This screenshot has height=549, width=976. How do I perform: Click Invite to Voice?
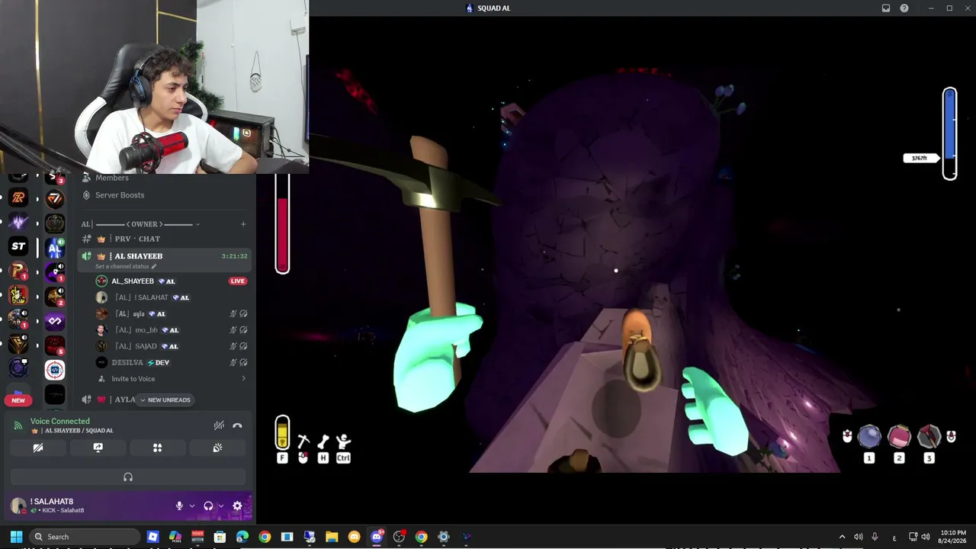[133, 379]
